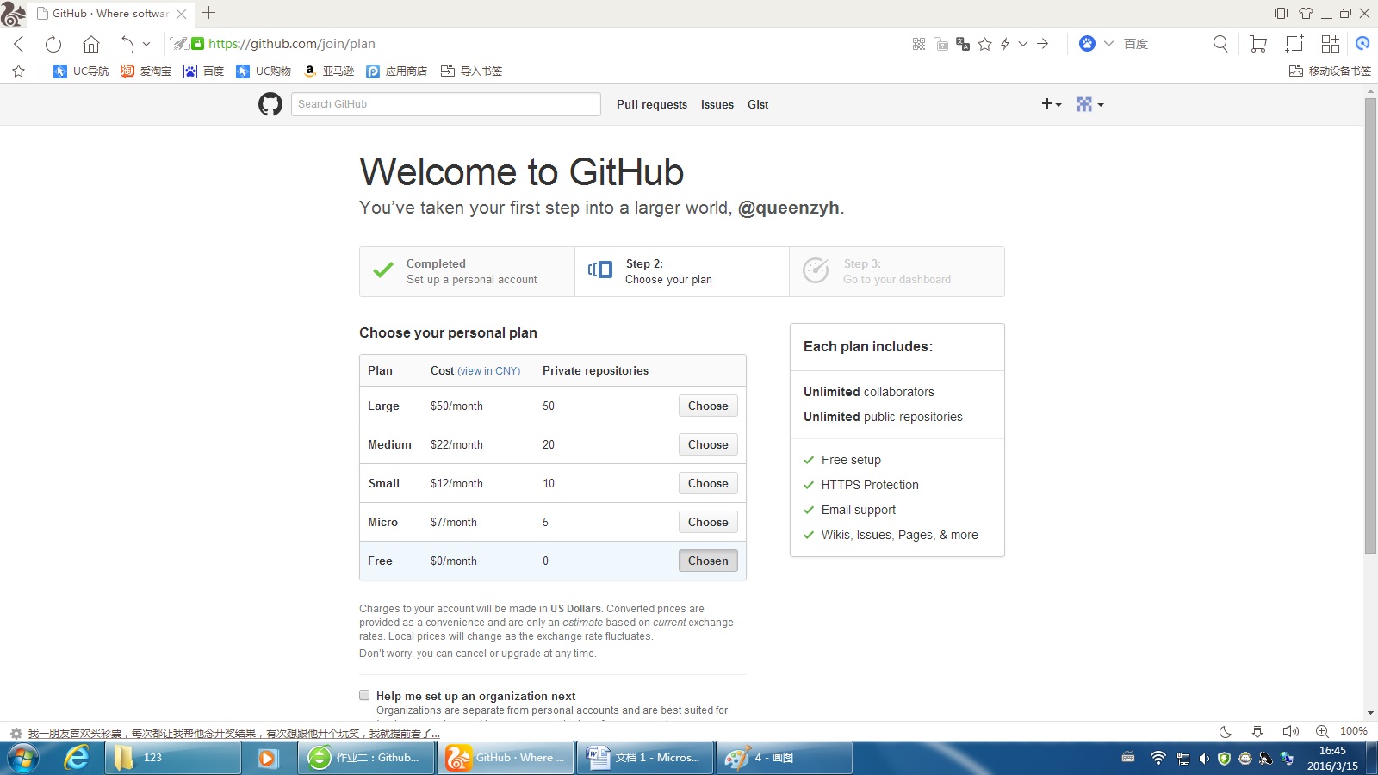Click the zoom magnifier in status bar
This screenshot has height=775, width=1378.
pyautogui.click(x=1322, y=731)
